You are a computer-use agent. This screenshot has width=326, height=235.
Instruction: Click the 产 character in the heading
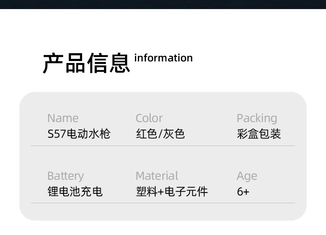[x=53, y=63]
